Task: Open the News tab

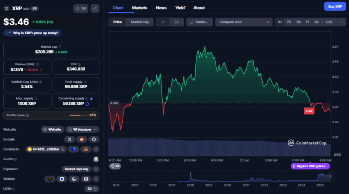Action: point(161,7)
